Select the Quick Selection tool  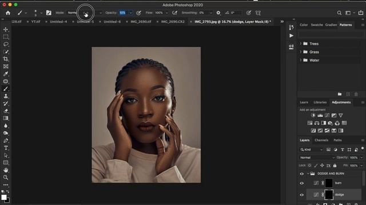[6, 52]
